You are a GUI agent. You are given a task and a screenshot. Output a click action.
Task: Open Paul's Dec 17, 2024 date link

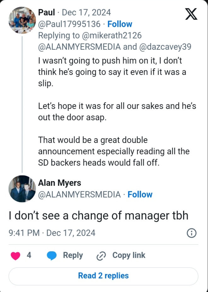pyautogui.click(x=86, y=13)
